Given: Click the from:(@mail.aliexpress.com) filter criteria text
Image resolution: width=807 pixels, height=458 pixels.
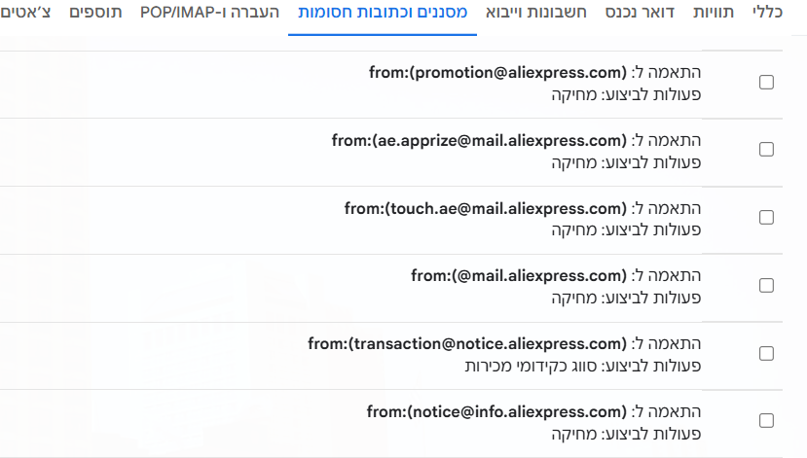Looking at the screenshot, I should pyautogui.click(x=518, y=276).
